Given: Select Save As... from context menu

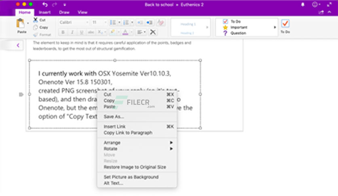Looking at the screenshot, I should (x=137, y=117).
